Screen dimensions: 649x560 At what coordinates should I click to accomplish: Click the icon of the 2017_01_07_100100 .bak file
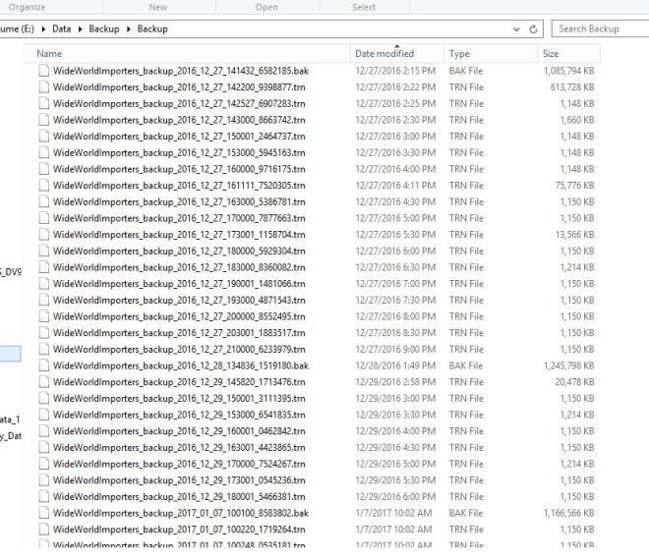pyautogui.click(x=42, y=513)
